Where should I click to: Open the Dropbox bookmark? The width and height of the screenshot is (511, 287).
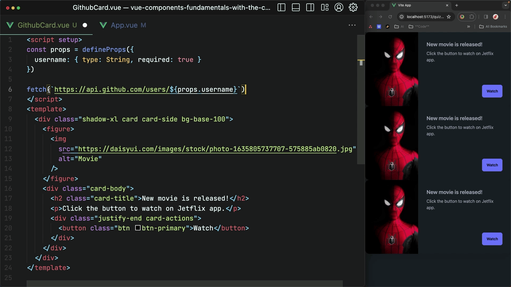pyautogui.click(x=379, y=27)
